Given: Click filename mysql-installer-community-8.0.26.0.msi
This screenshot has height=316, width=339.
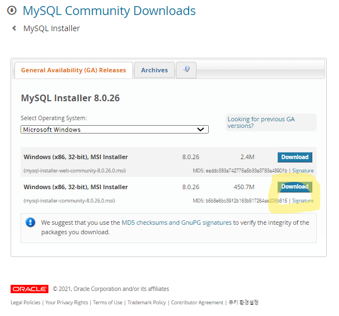Looking at the screenshot, I should click(69, 201).
